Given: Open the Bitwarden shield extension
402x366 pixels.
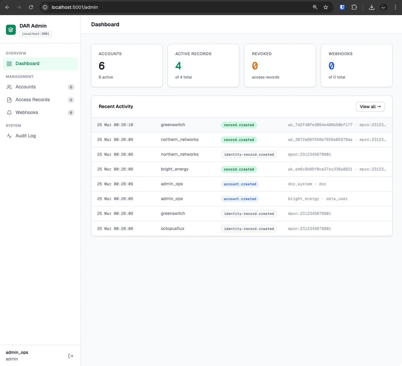Looking at the screenshot, I should click(342, 7).
